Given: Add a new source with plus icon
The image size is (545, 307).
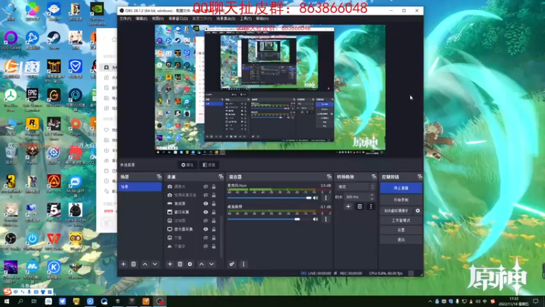Looking at the screenshot, I should 170,264.
